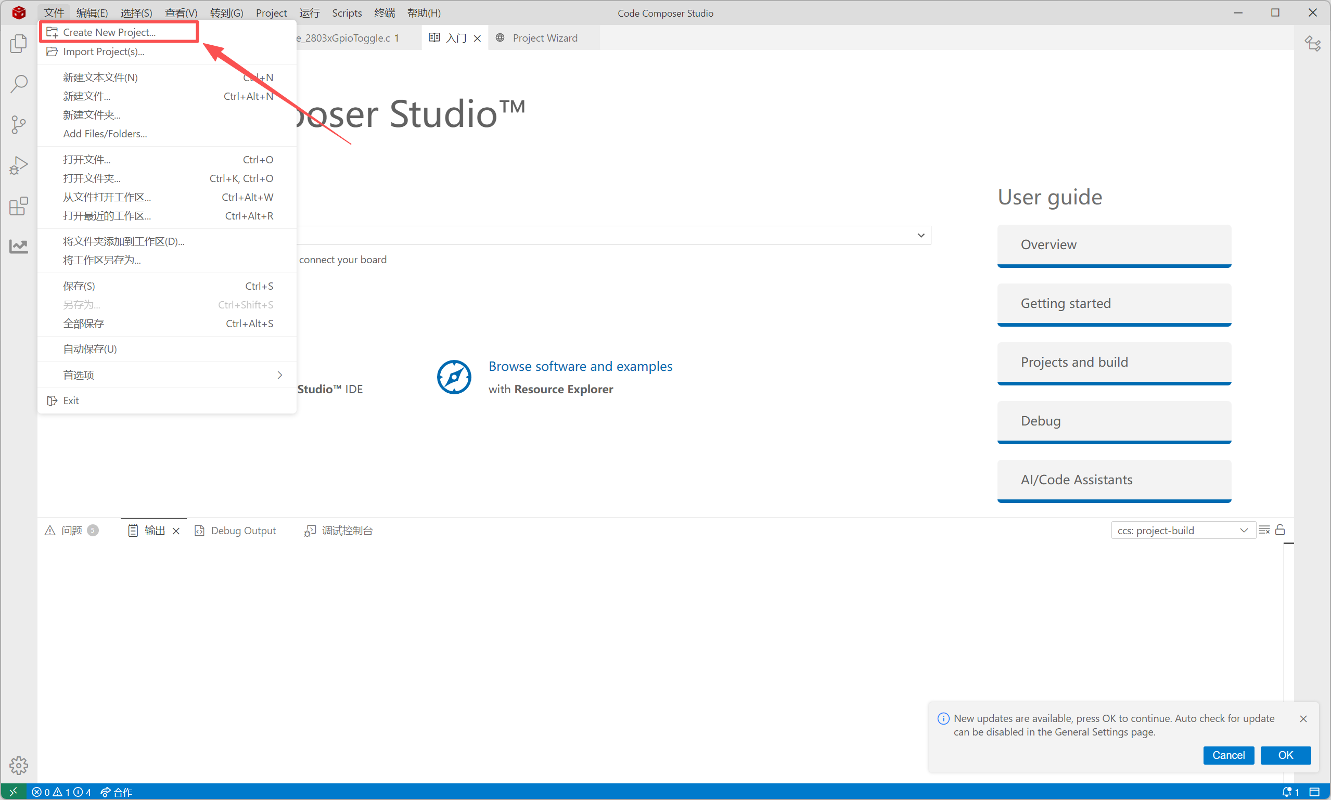Open the Manage gear icon in the sidebar
Image resolution: width=1331 pixels, height=800 pixels.
pos(18,765)
